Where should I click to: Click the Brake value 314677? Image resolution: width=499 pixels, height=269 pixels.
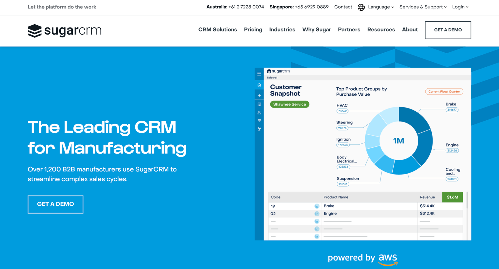point(452,110)
